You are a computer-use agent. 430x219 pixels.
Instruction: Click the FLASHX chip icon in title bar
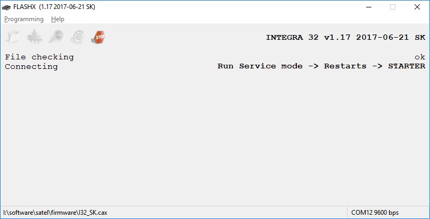pyautogui.click(x=6, y=7)
